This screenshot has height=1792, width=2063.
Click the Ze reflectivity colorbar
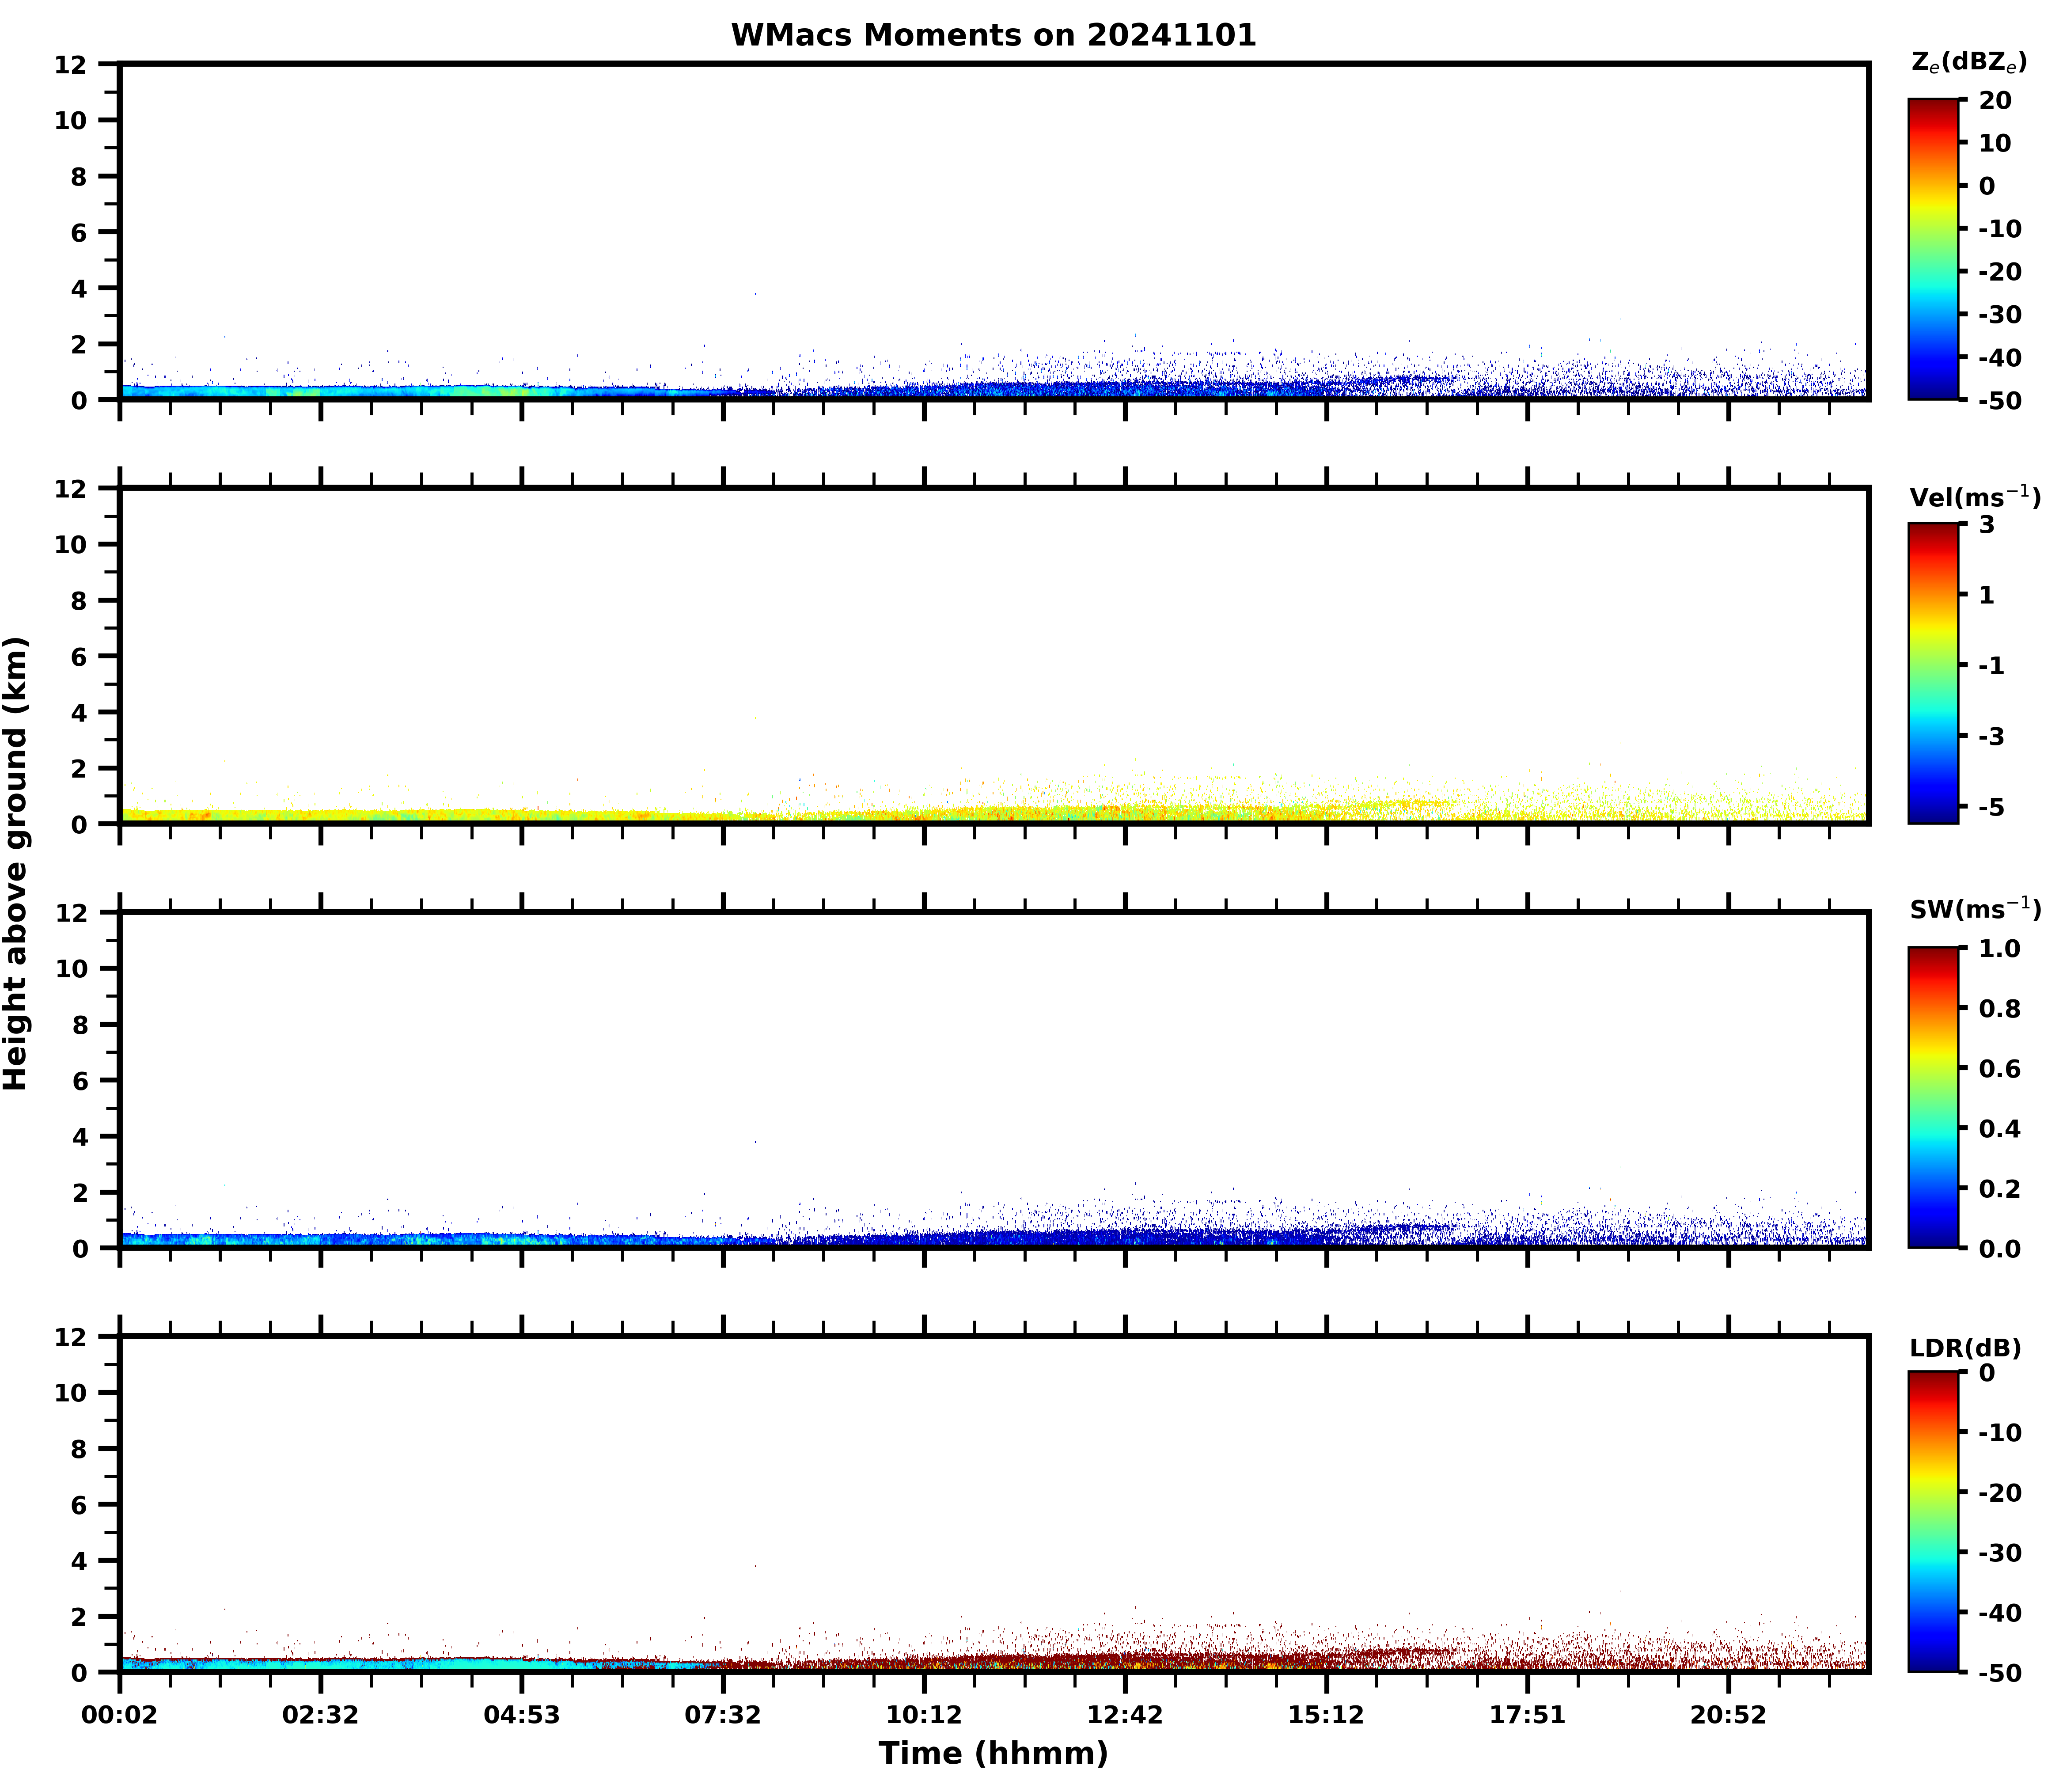[x=1933, y=249]
